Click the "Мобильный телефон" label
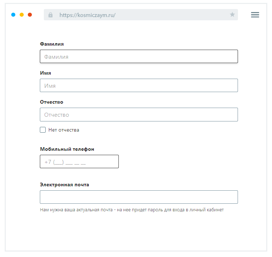The height and width of the screenshot is (257, 272). 67,149
